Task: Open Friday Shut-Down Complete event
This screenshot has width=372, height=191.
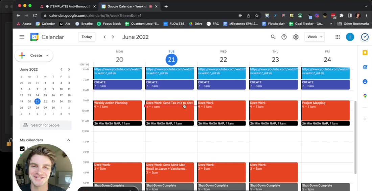Action: pyautogui.click(x=325, y=187)
